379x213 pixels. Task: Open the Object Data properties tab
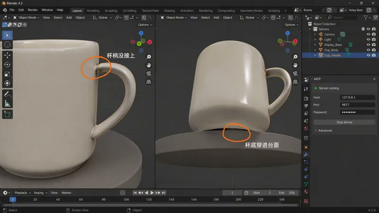[x=306, y=184]
